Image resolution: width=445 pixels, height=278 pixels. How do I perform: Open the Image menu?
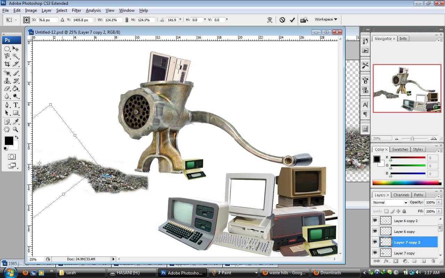tap(31, 10)
